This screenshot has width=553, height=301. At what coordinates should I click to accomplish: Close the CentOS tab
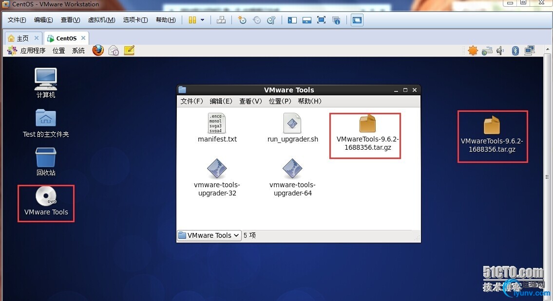83,38
